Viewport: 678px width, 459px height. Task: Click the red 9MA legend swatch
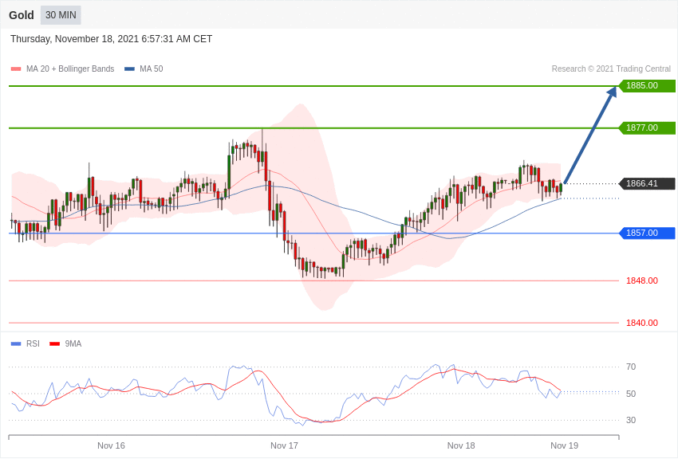click(54, 344)
